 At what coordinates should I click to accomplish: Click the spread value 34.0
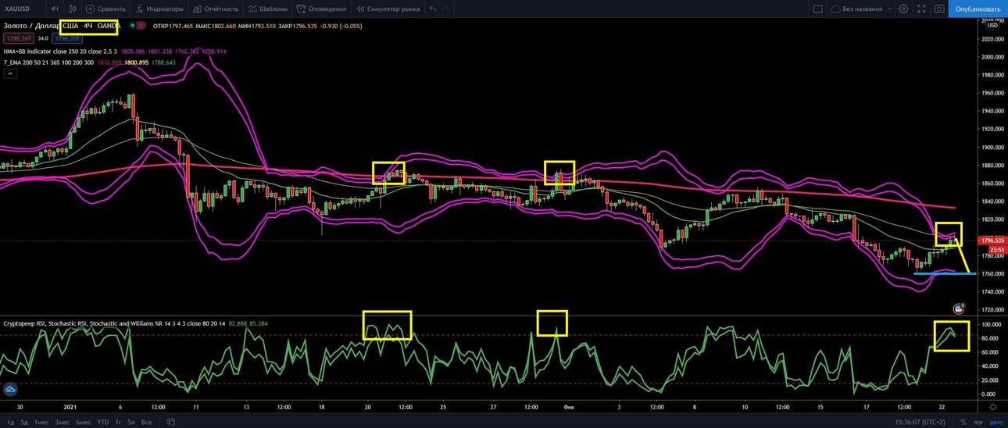(43, 37)
